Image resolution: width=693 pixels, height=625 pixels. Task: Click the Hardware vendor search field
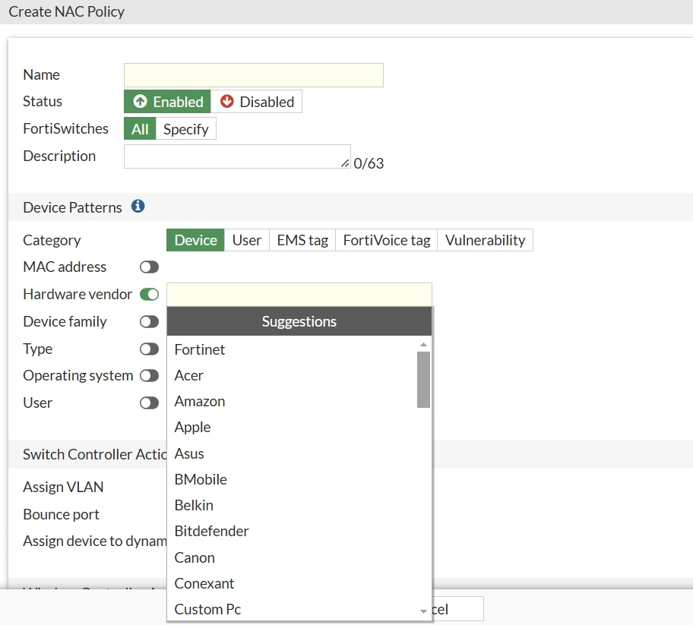pos(299,295)
